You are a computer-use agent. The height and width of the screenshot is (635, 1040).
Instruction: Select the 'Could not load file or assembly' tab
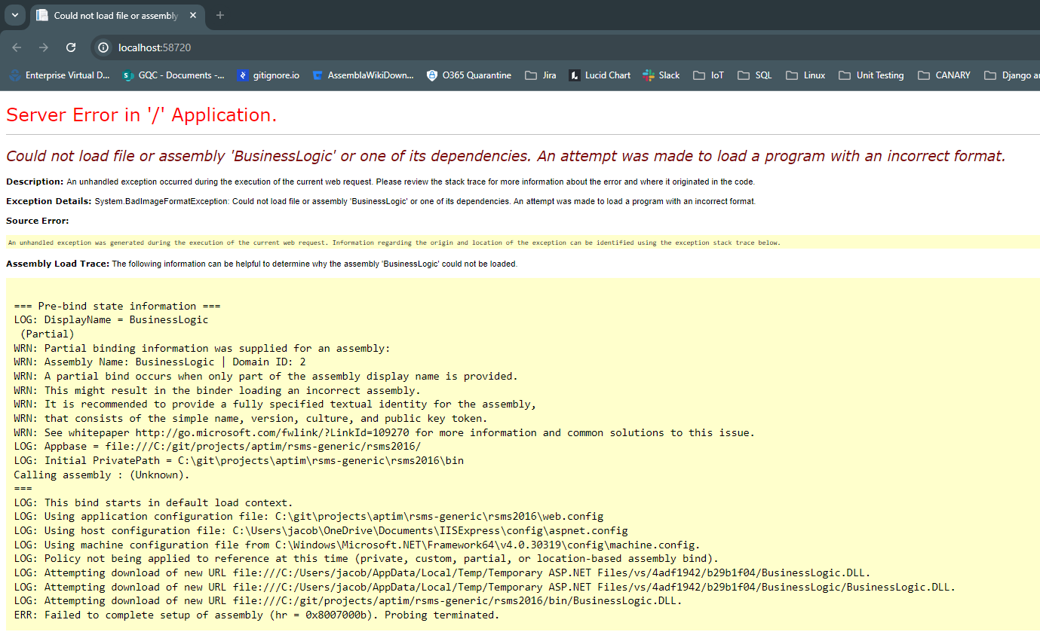pos(117,15)
